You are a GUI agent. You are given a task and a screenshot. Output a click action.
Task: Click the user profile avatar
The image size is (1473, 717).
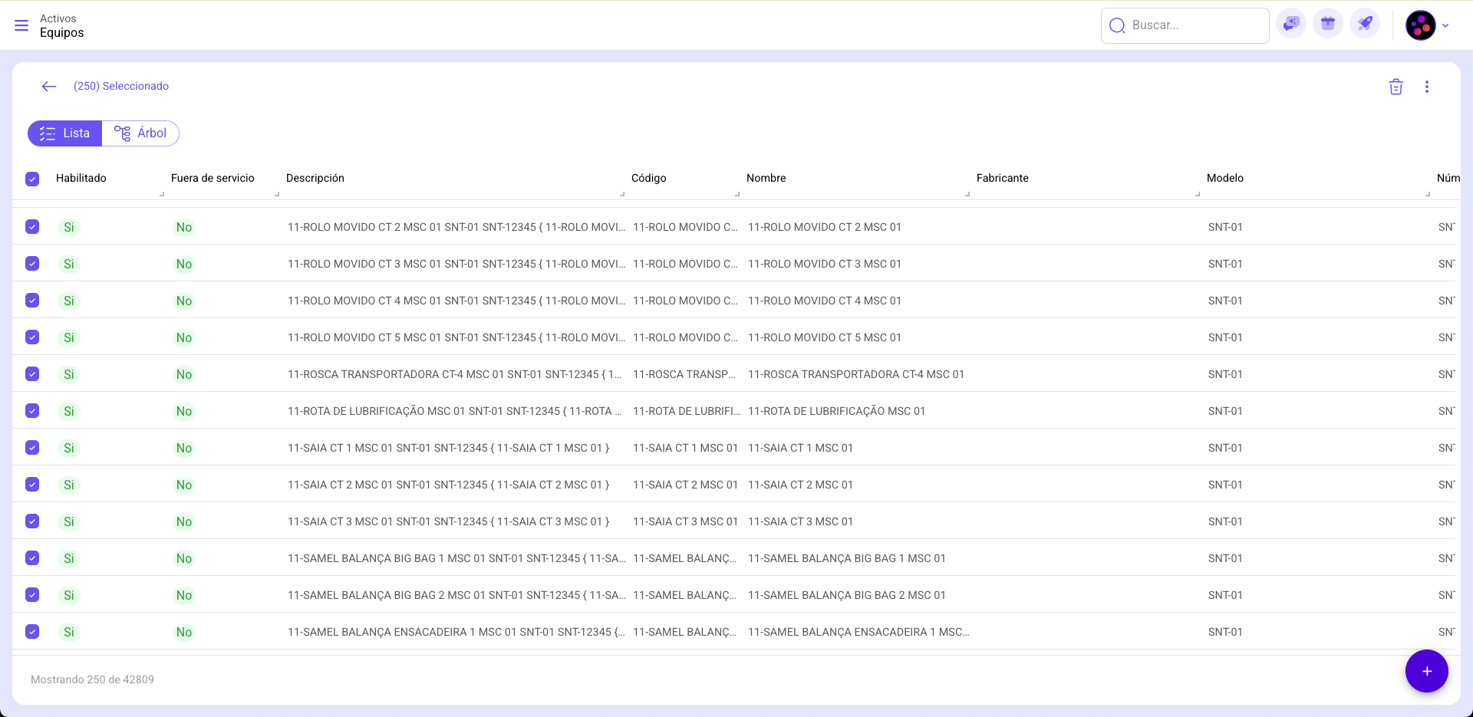pyautogui.click(x=1420, y=25)
